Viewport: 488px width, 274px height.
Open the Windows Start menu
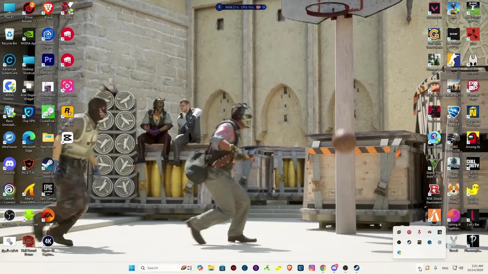(x=132, y=268)
